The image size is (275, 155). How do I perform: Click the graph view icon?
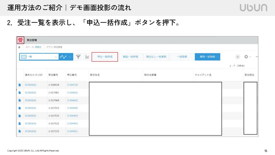63,57
